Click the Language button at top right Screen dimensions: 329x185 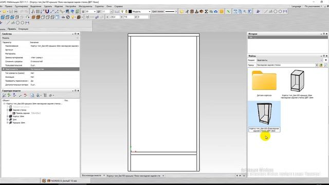[296, 6]
